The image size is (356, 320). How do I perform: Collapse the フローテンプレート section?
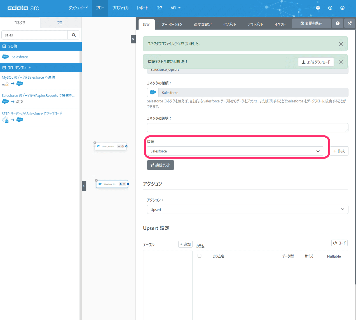[4, 68]
